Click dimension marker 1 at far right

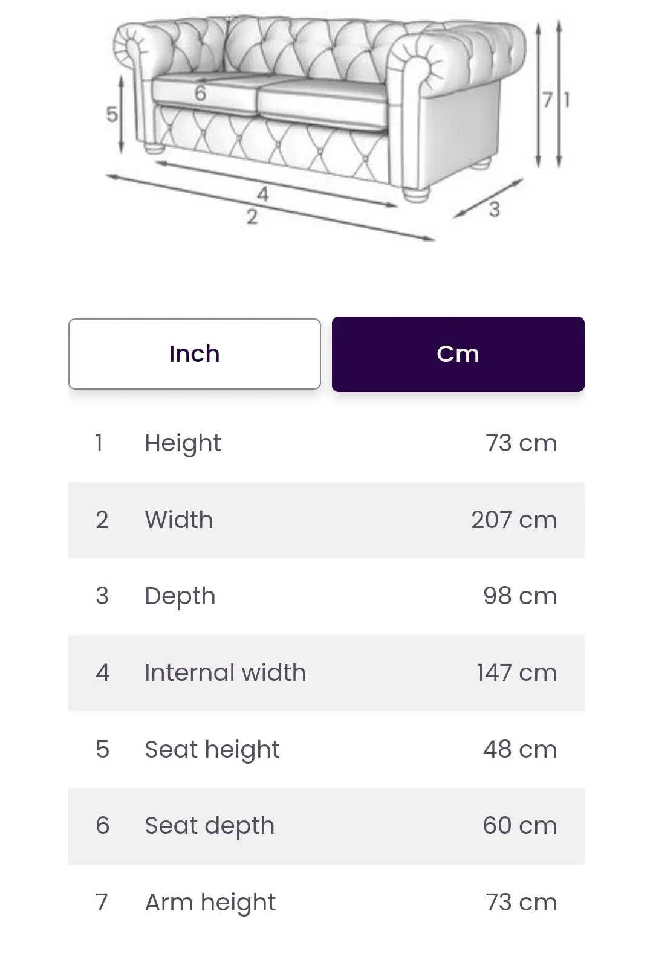point(567,100)
